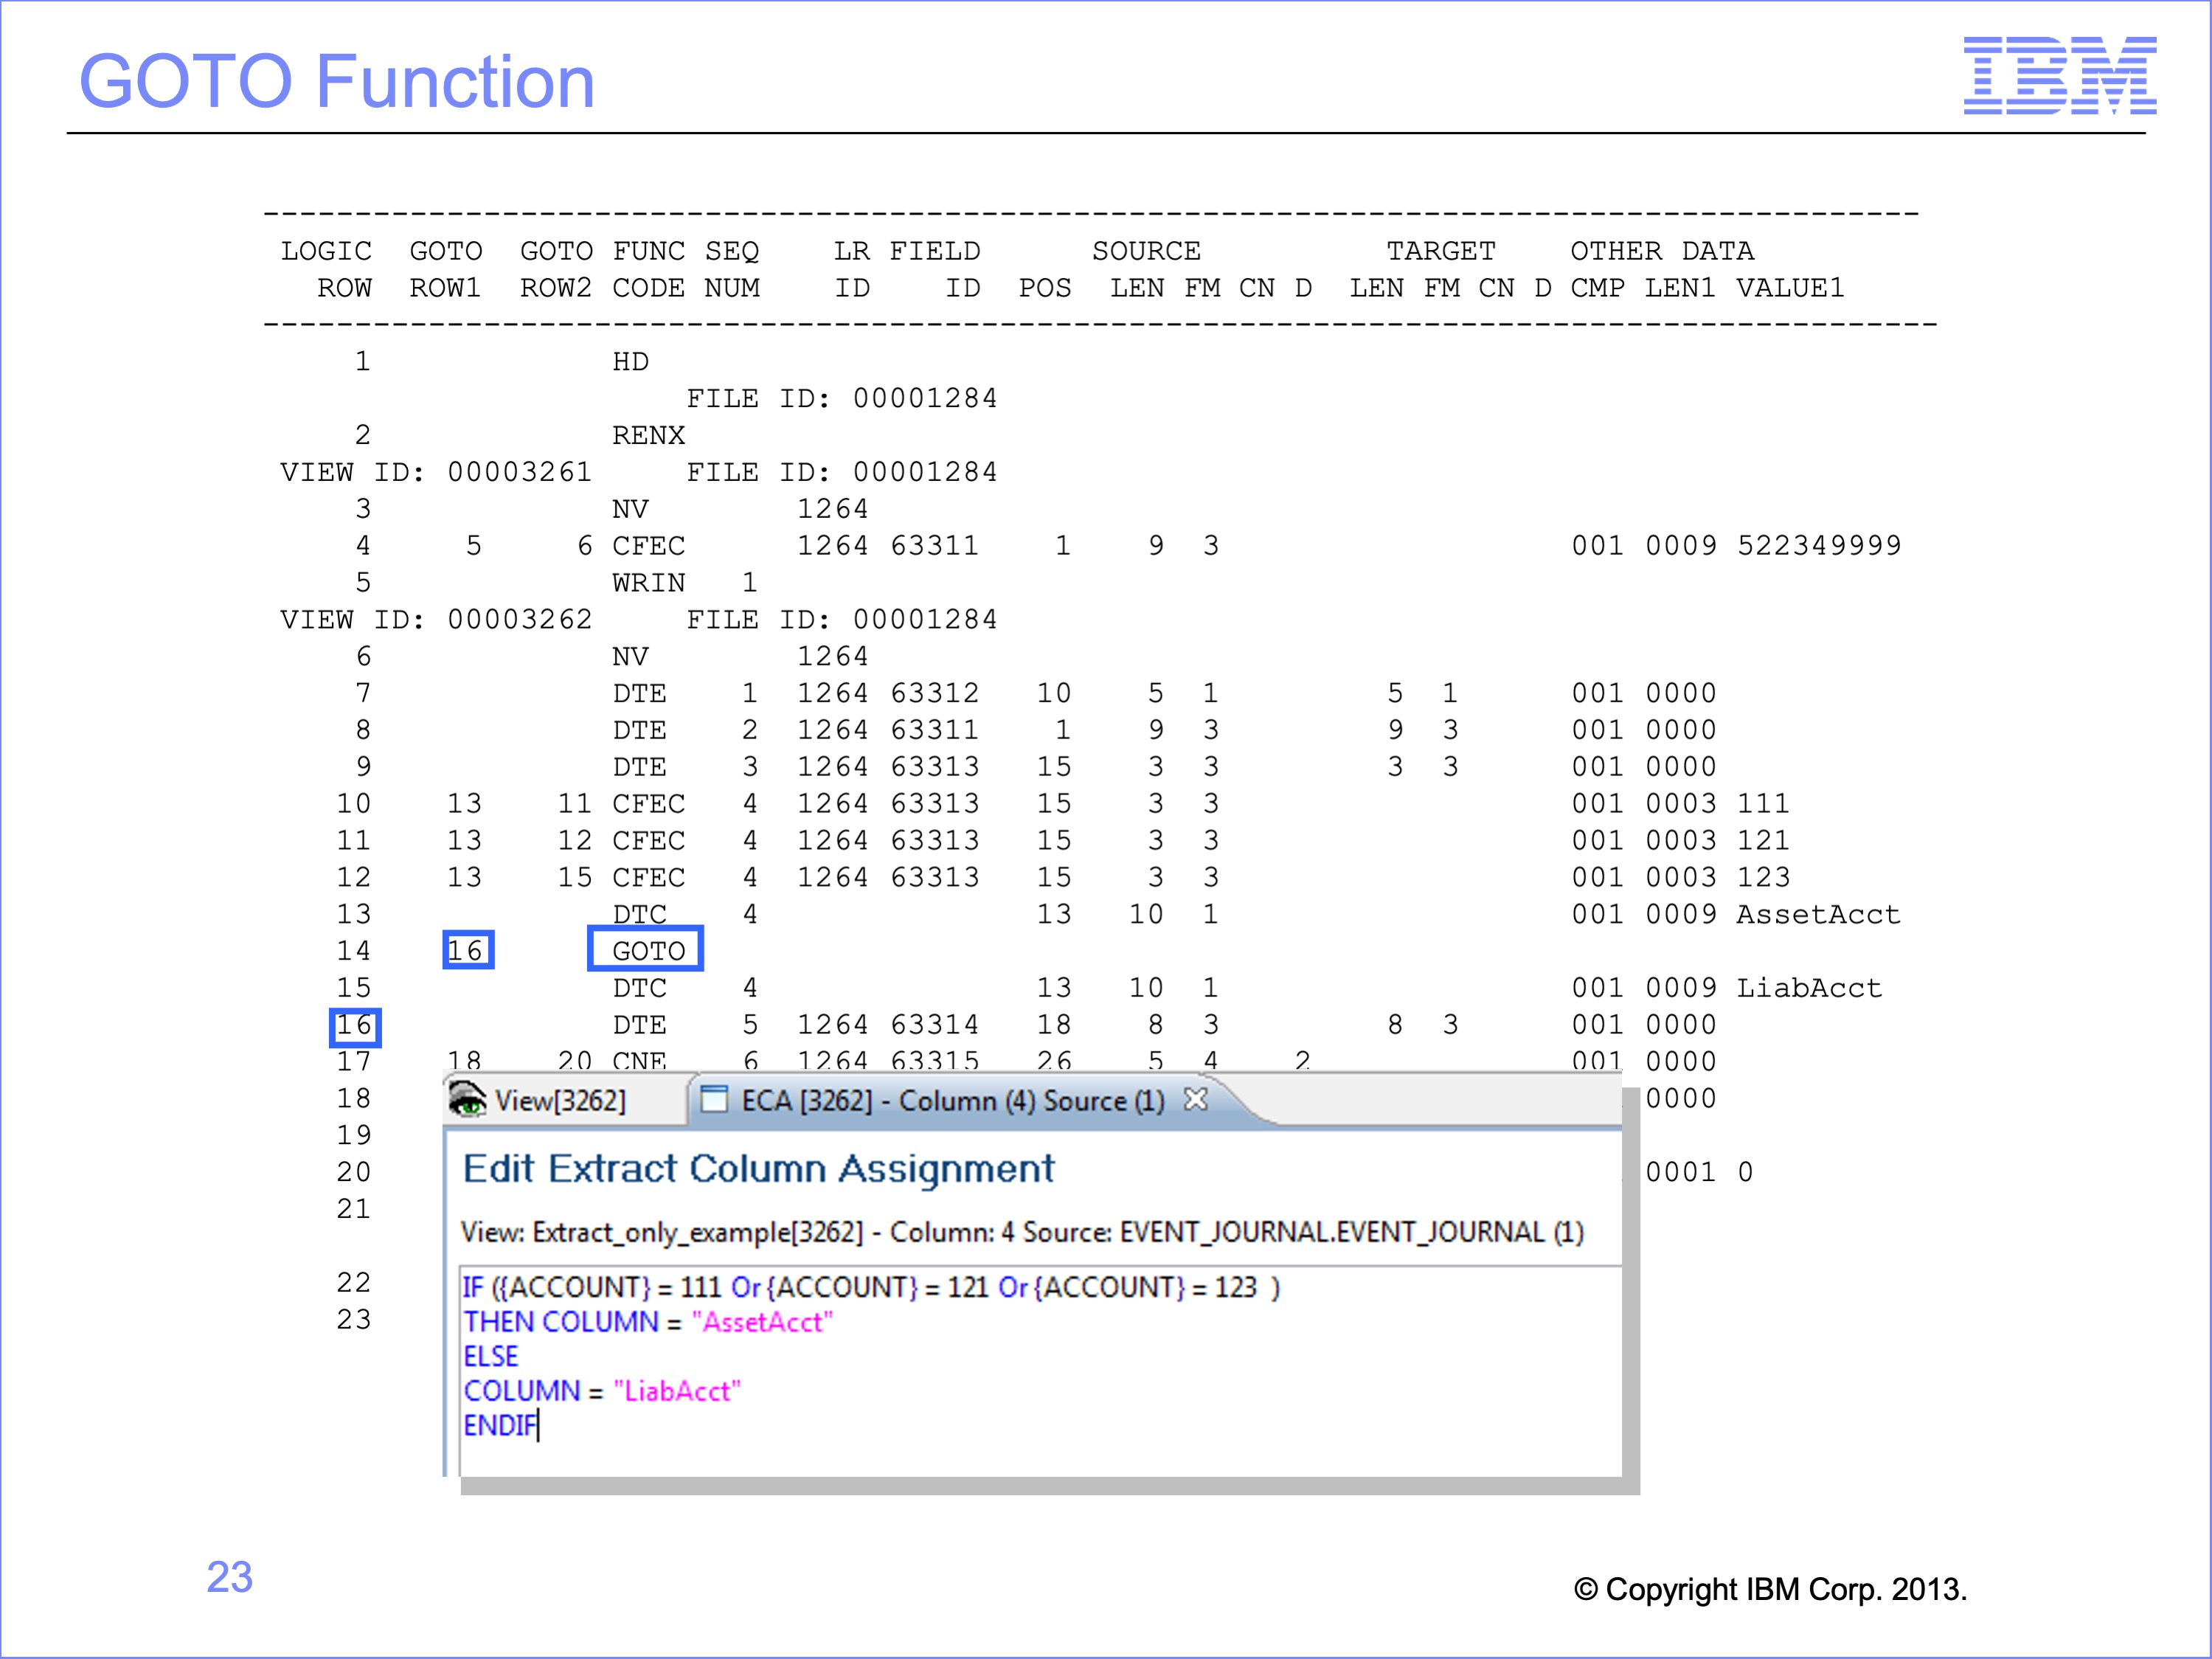2212x1659 pixels.
Task: Click the "AssetAcct" string in the logic text
Action: [762, 1322]
